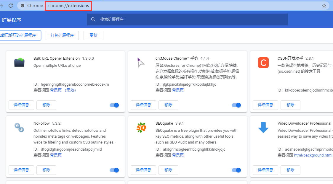Click the Video Downloader blue arrow icon
333x184 pixels.
[x=263, y=127]
